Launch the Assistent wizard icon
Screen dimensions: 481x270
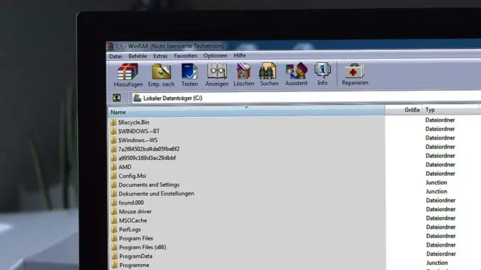296,71
